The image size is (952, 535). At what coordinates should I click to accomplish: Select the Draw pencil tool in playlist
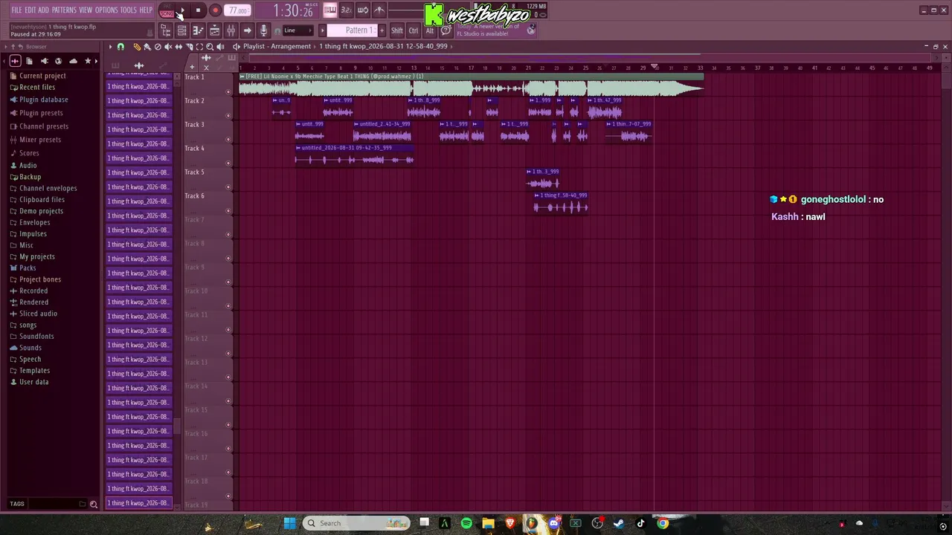pos(137,47)
